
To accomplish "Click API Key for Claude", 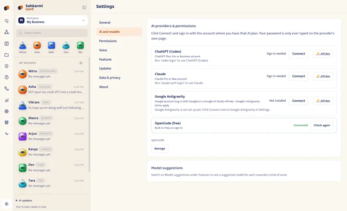I will pyautogui.click(x=323, y=76).
